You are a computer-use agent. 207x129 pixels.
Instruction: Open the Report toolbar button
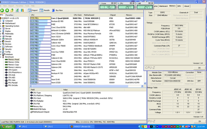(33, 10)
